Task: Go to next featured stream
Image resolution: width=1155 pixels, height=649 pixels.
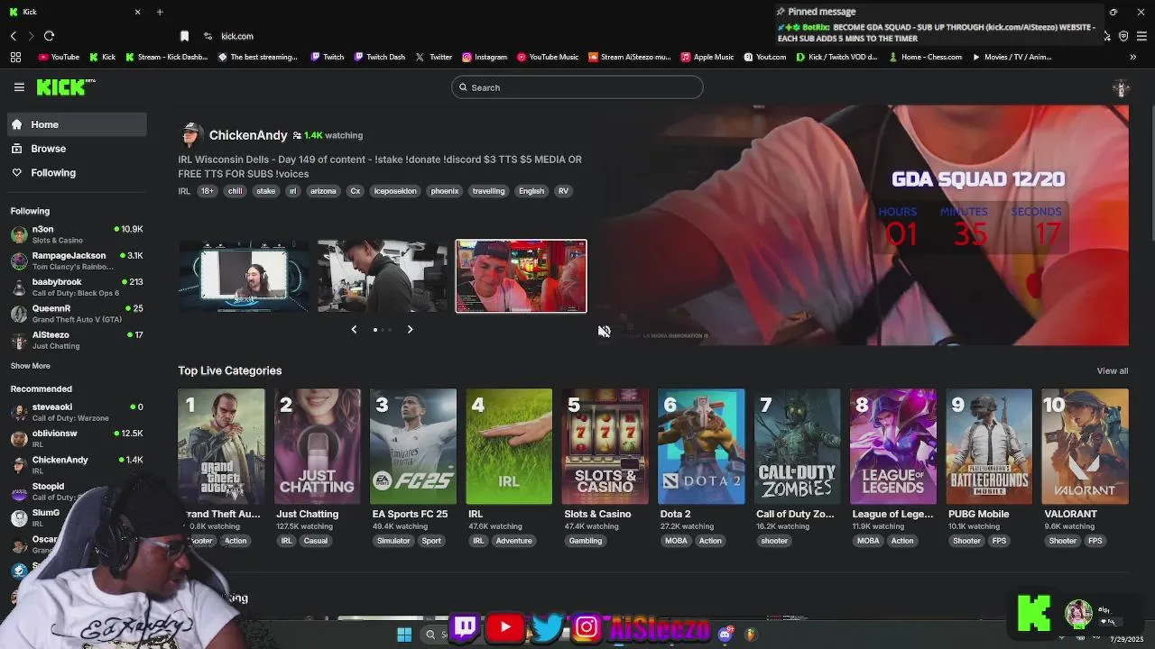Action: point(410,330)
